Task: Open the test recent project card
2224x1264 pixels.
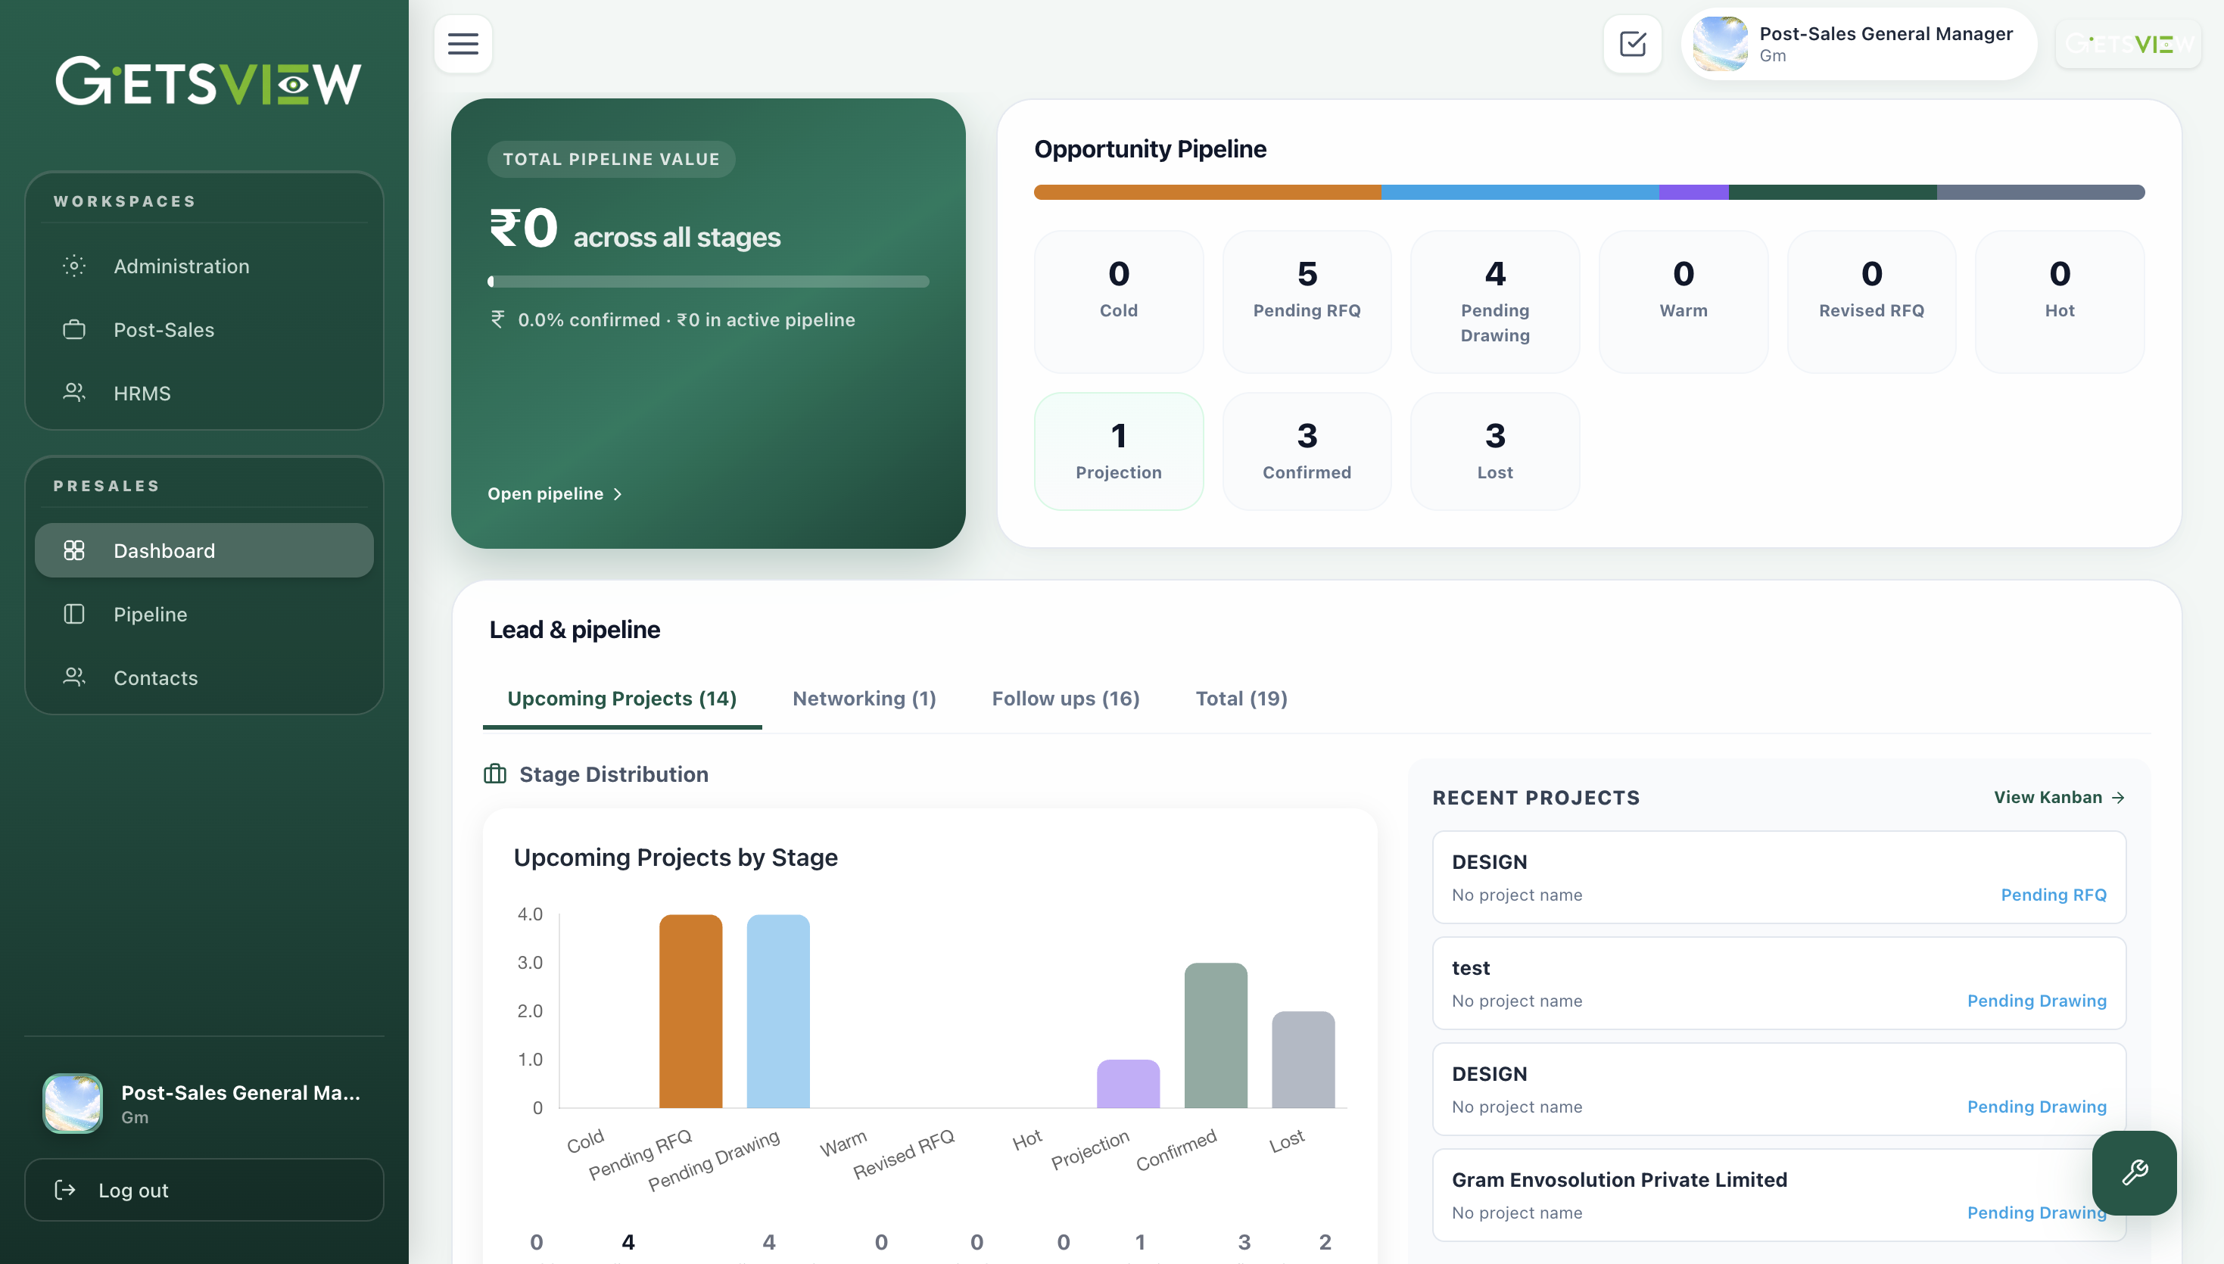Action: [1779, 982]
